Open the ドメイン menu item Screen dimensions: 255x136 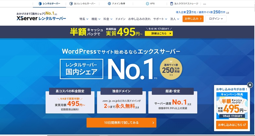point(121,19)
